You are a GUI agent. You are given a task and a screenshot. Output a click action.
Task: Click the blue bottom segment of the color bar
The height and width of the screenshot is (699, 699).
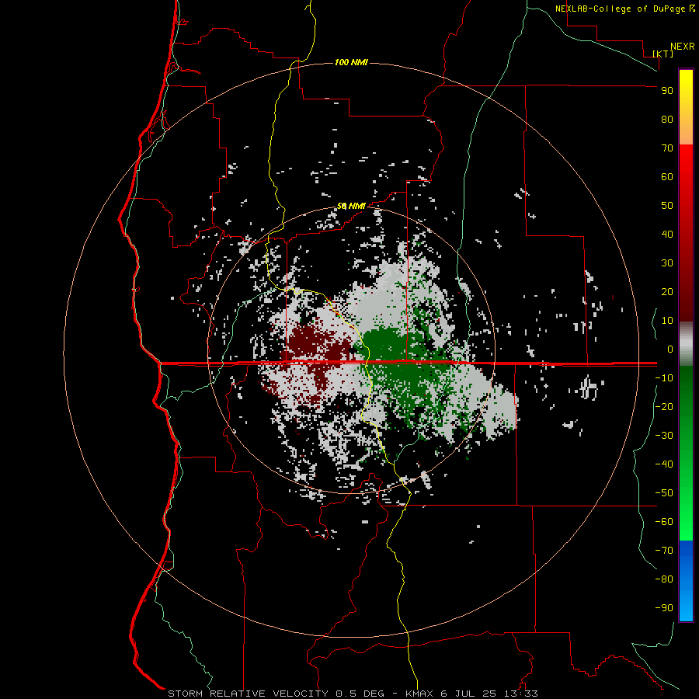click(686, 580)
